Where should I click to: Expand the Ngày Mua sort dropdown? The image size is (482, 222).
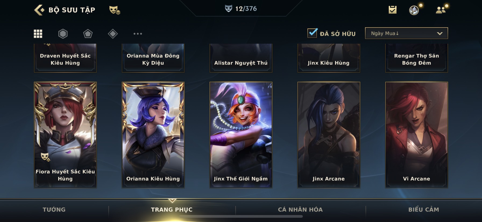[406, 33]
